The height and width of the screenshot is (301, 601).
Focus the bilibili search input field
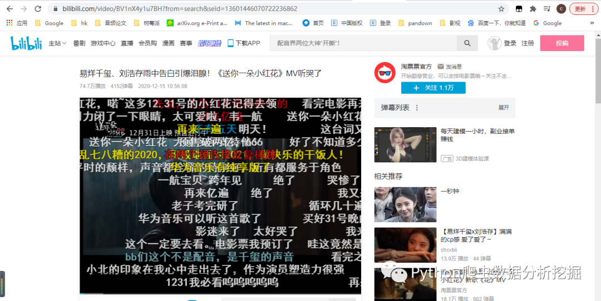click(363, 43)
